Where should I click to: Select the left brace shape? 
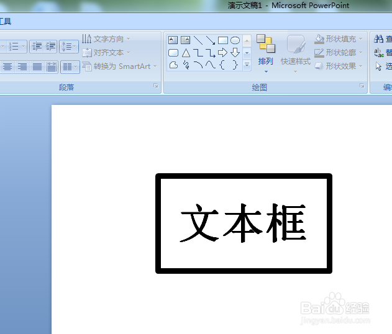pos(222,65)
